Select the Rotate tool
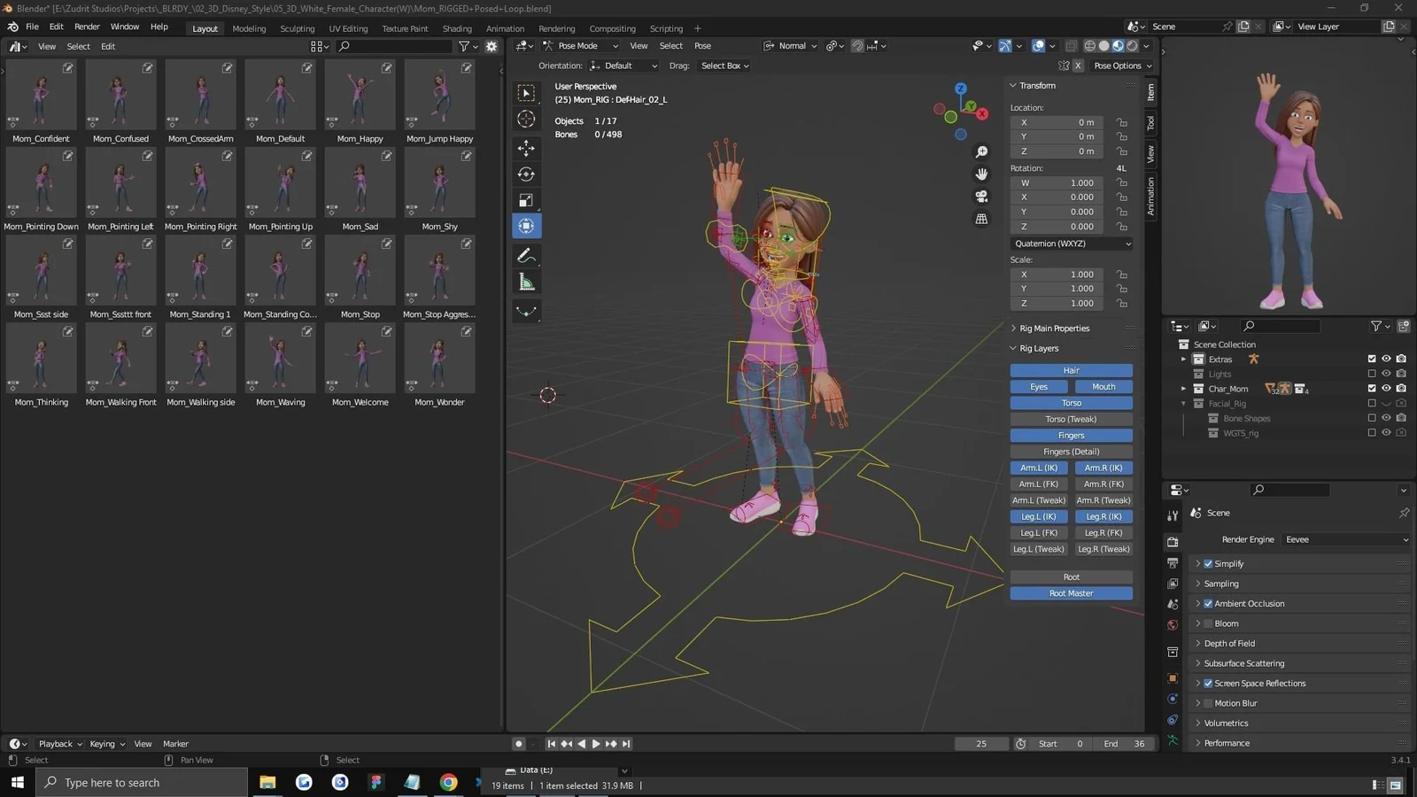This screenshot has width=1417, height=797. 526,174
